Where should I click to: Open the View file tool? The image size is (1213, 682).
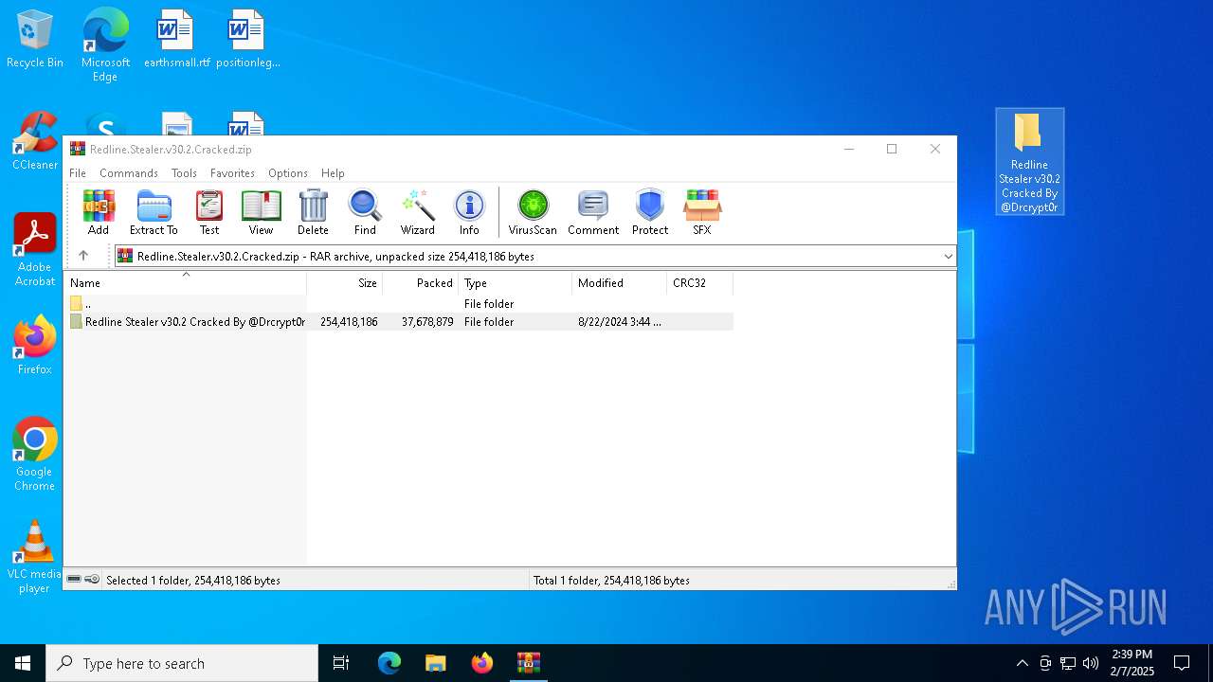click(261, 212)
